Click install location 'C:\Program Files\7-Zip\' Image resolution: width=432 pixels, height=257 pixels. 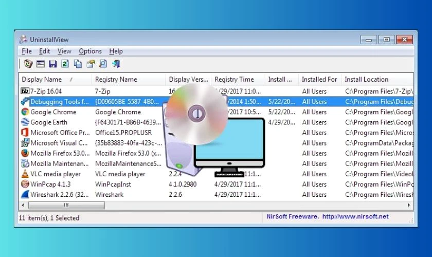coord(380,91)
